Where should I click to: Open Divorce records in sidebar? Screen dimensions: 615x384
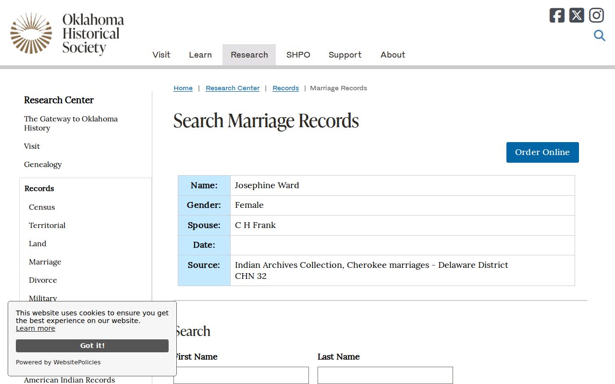click(x=43, y=280)
